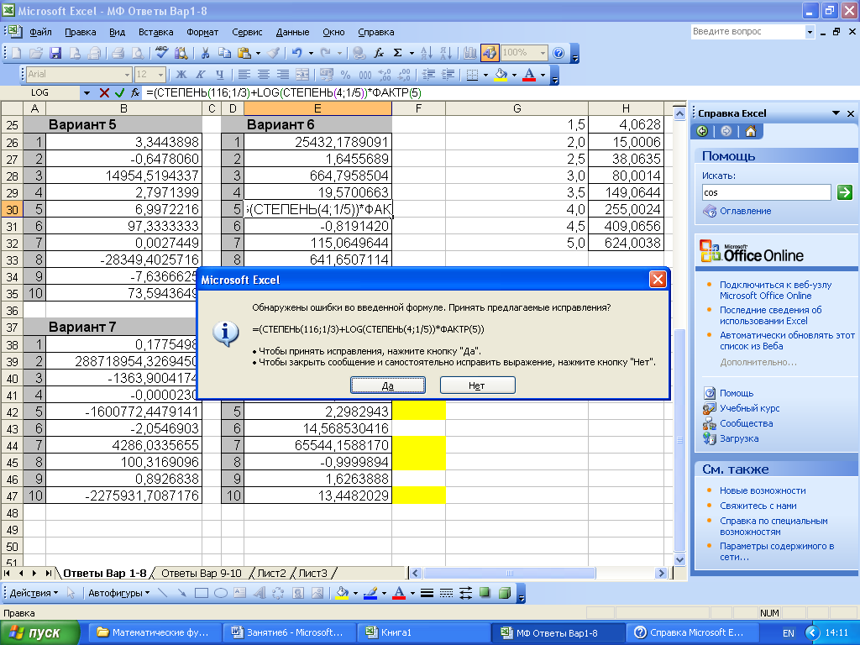Viewport: 860px width, 645px height.
Task: Click the Print Preview icon
Action: 137,53
